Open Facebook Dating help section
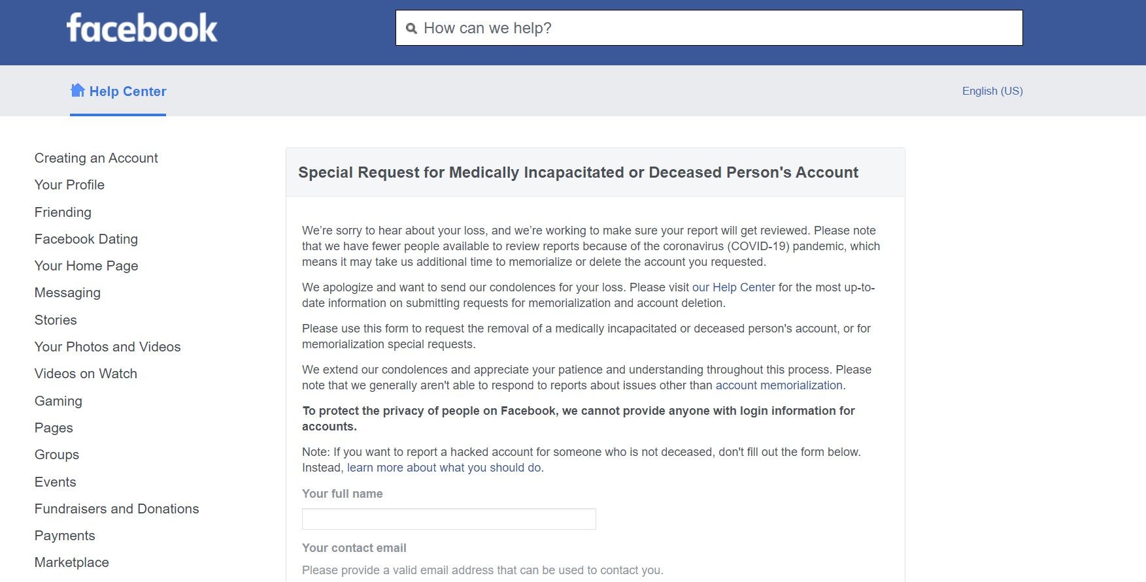This screenshot has height=582, width=1146. [86, 239]
